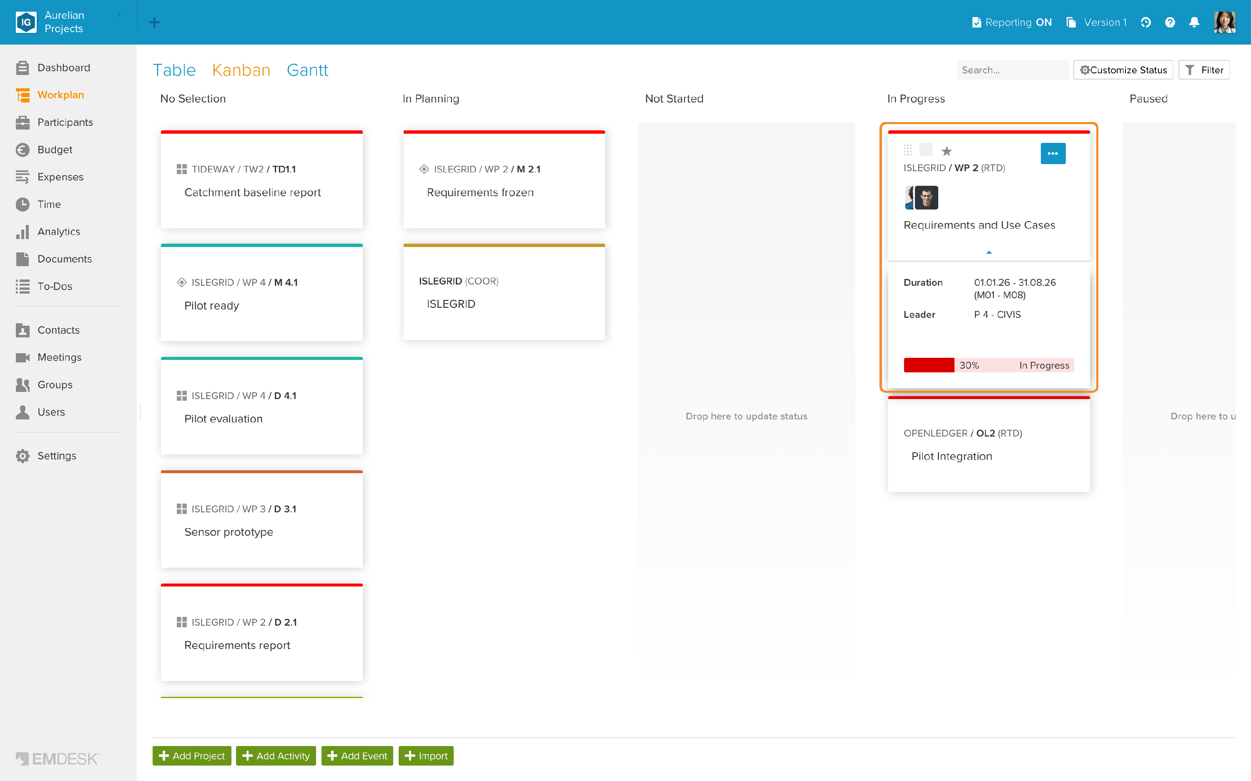Click the notifications bell icon

pos(1194,22)
